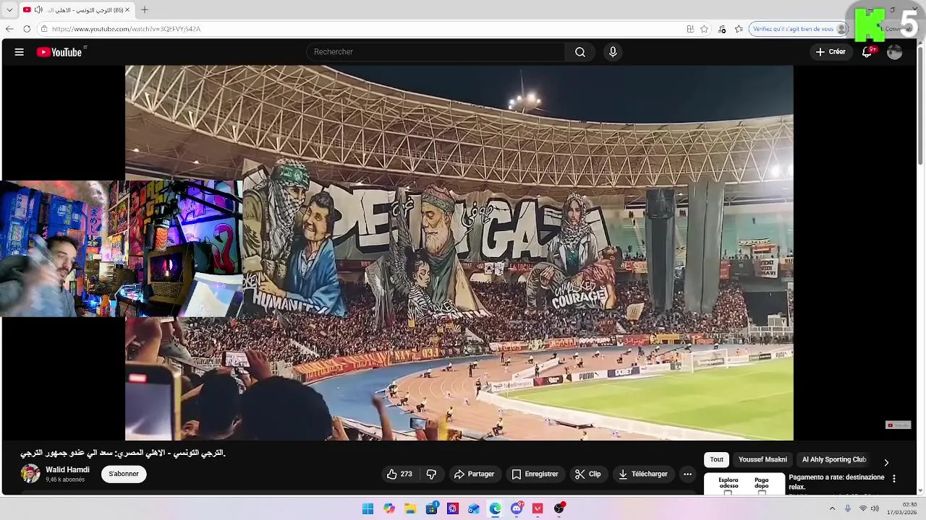
Task: Launch Copilot from the taskbar
Action: point(389,508)
